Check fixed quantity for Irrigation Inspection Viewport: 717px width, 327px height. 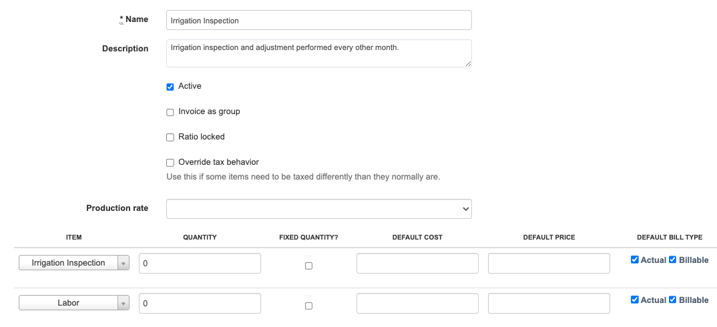(x=308, y=266)
